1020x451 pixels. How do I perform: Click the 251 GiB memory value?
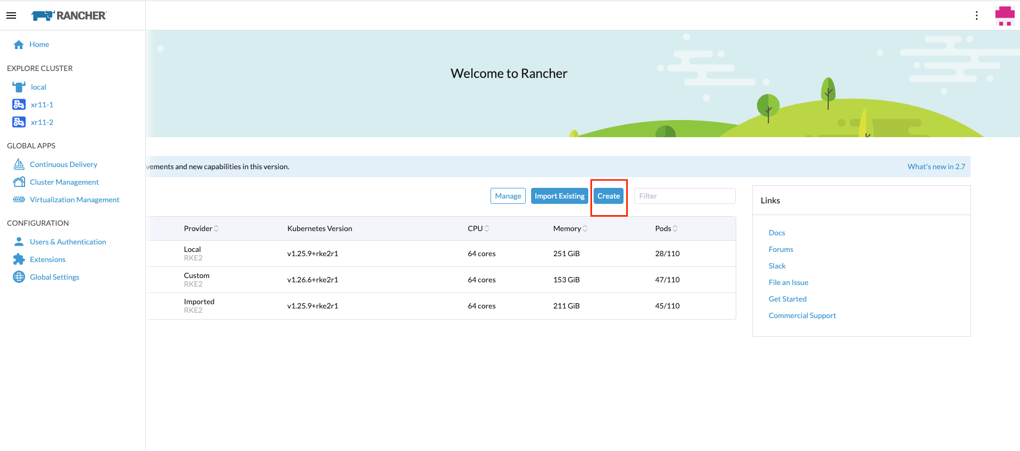[566, 254]
